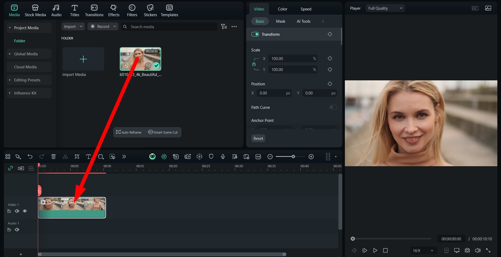Open the Effects tab
This screenshot has height=257, width=501.
pyautogui.click(x=114, y=11)
